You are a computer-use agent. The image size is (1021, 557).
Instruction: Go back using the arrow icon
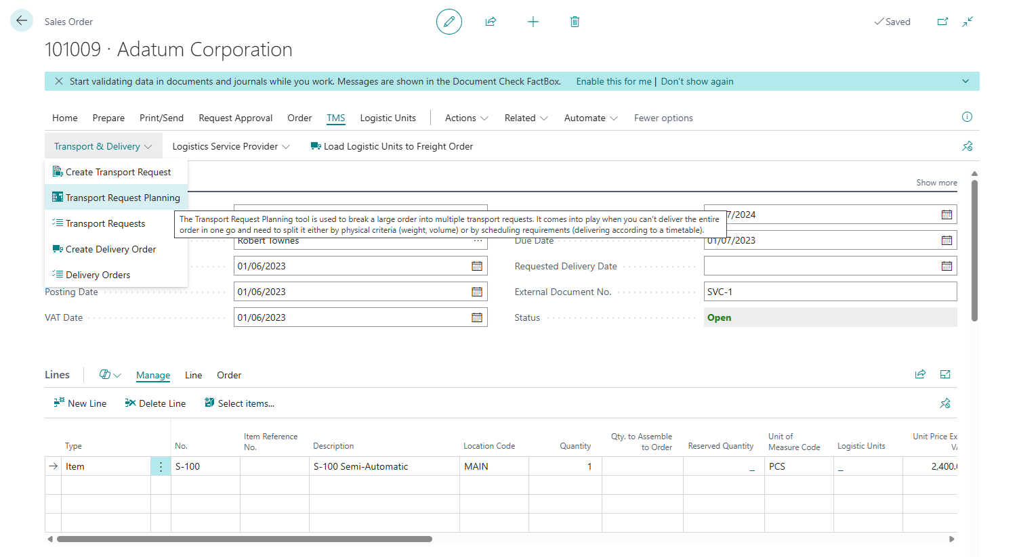22,21
